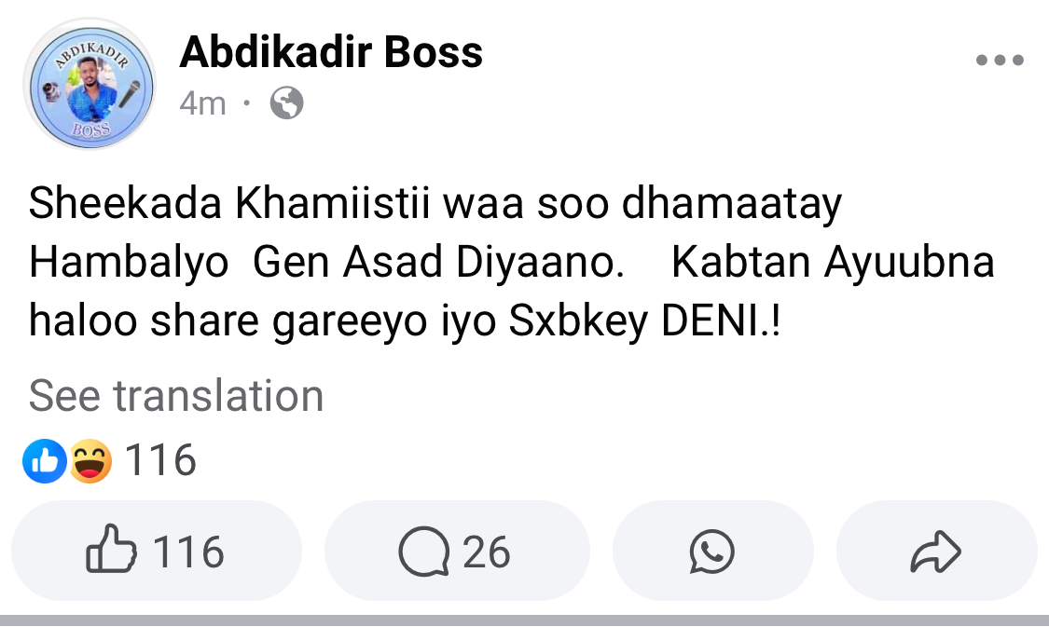Click the Haha laughing emoji reaction
Viewport: 1049px width, 627px height.
[x=90, y=461]
